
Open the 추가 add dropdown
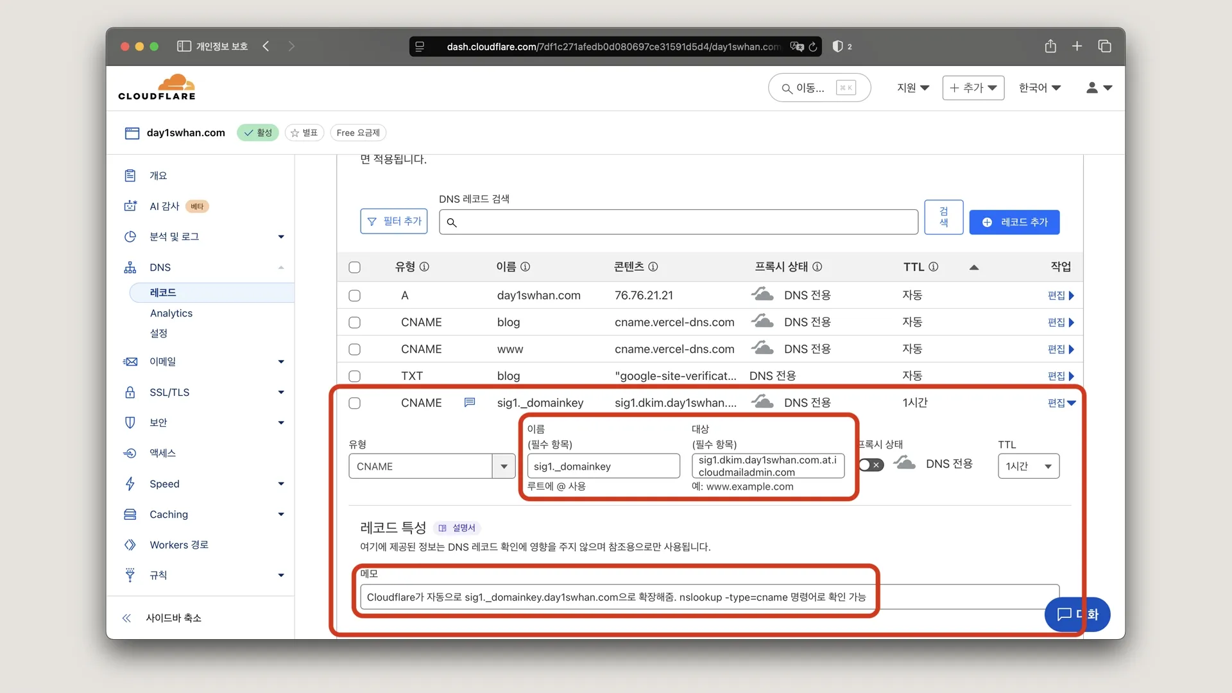click(x=973, y=88)
